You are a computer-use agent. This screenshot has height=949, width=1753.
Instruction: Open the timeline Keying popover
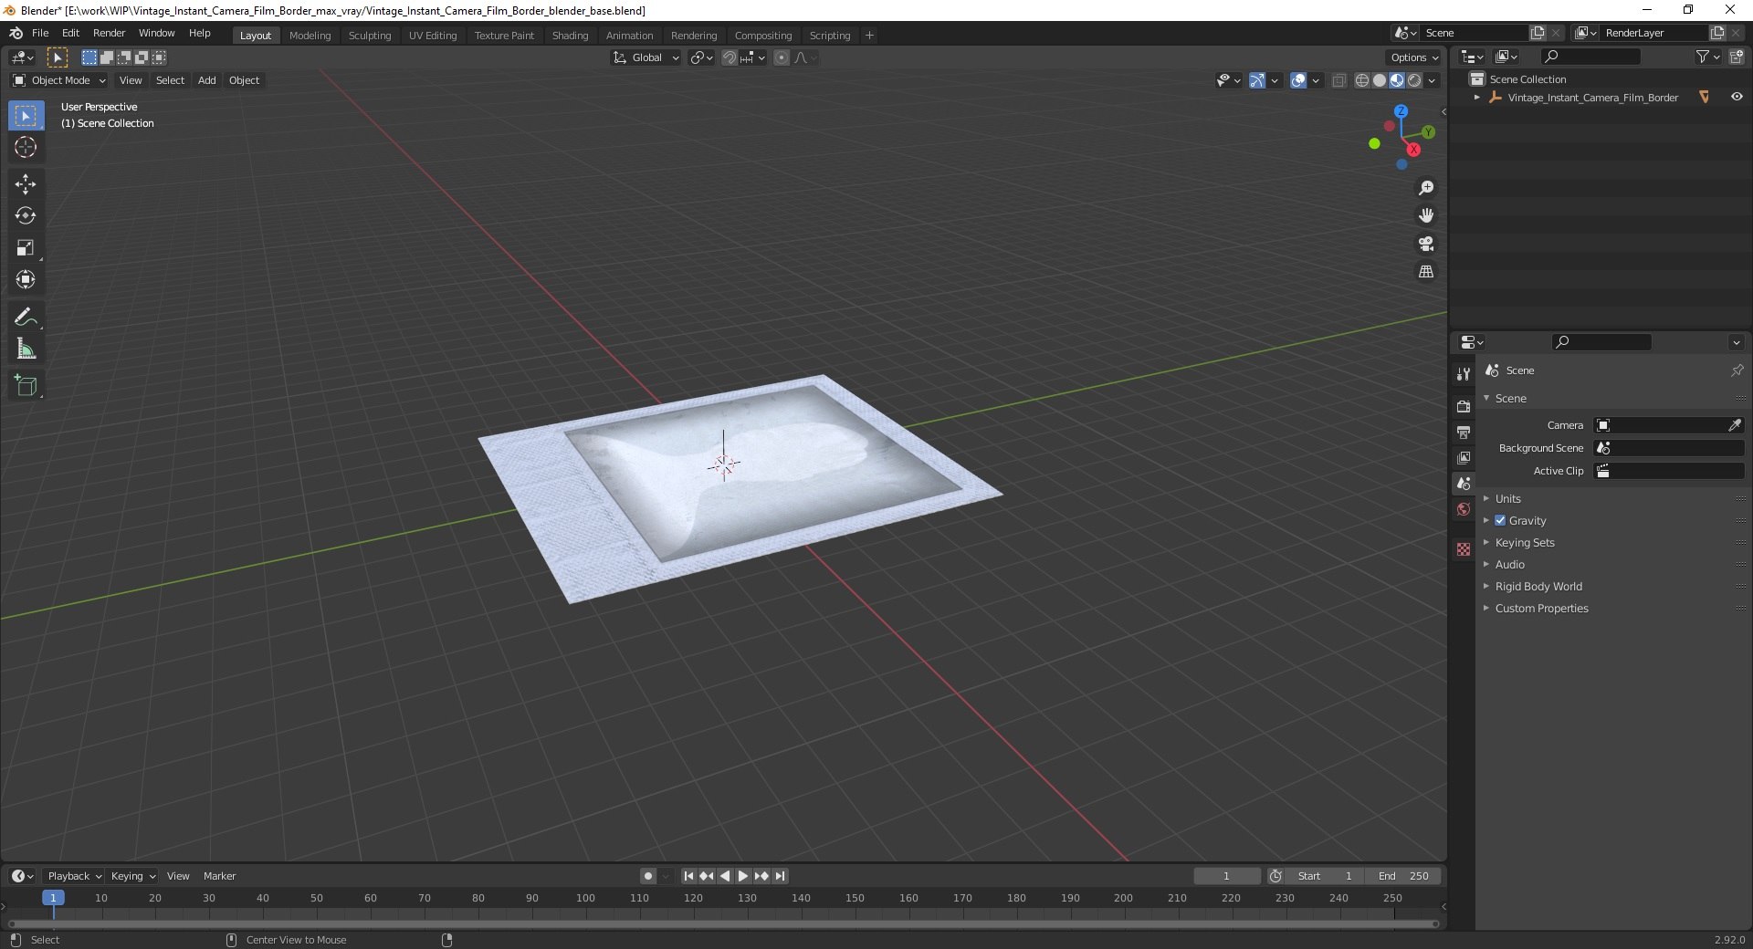click(x=132, y=876)
